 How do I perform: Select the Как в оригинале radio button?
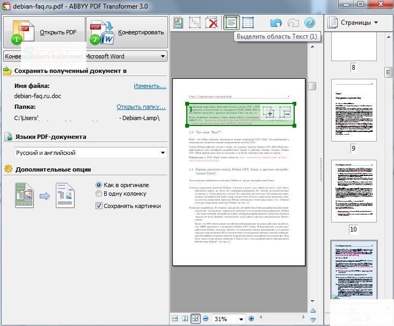[99, 185]
